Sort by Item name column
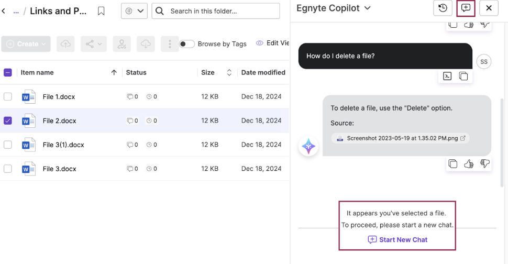Viewport: 508px width, 264px height. 37,73
